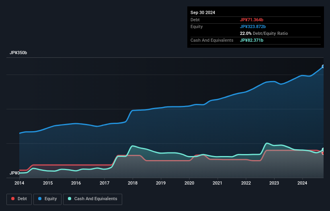
Task: Click the 2020 x-axis label
Action: point(189,183)
